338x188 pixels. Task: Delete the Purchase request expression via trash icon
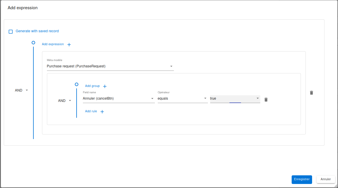312,93
